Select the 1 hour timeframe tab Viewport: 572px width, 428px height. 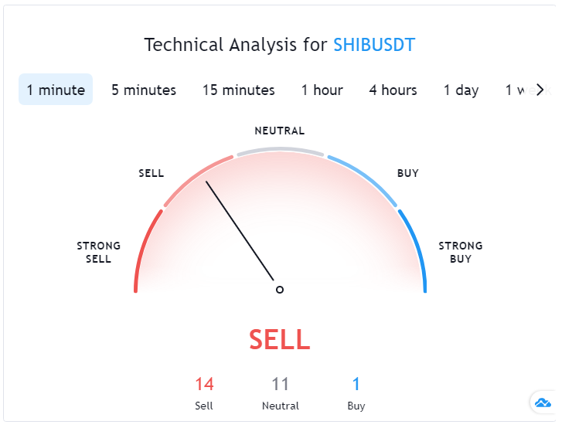322,90
